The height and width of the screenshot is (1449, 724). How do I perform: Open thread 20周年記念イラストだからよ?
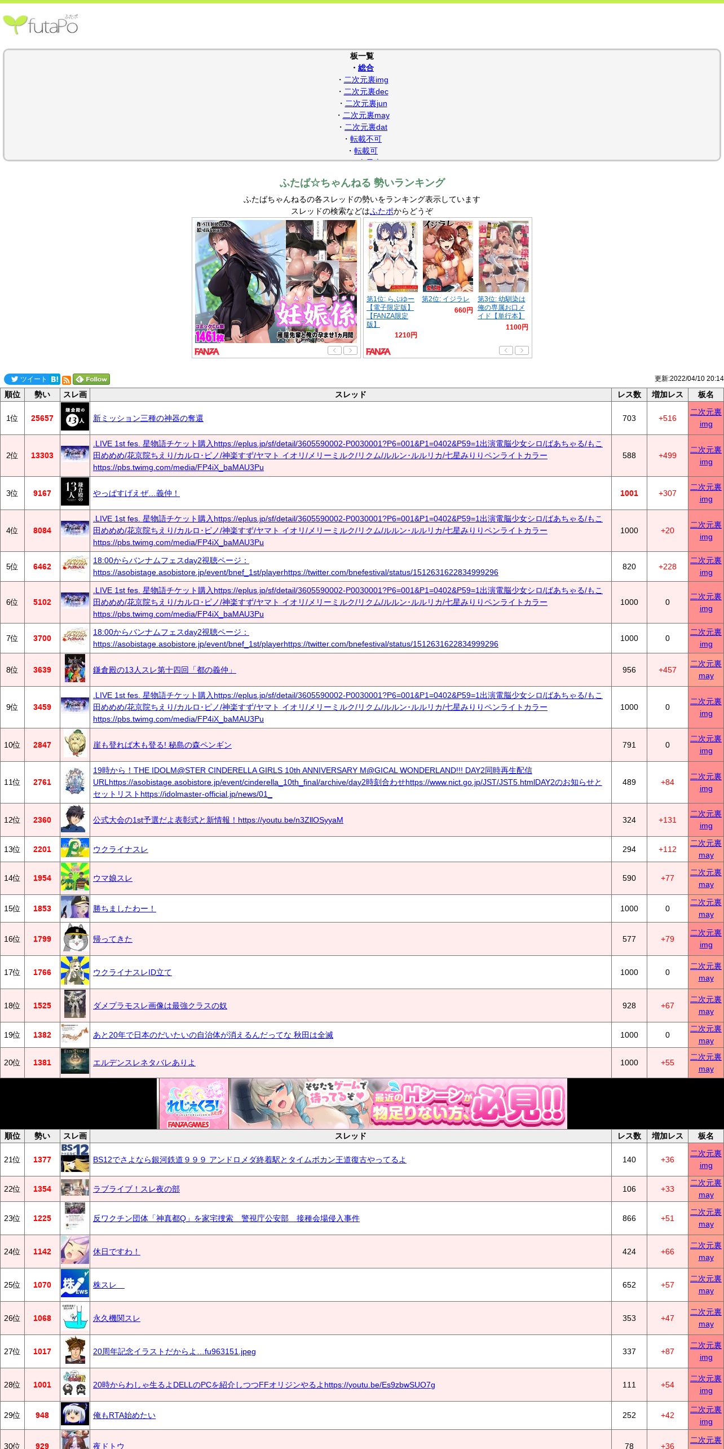[174, 1351]
